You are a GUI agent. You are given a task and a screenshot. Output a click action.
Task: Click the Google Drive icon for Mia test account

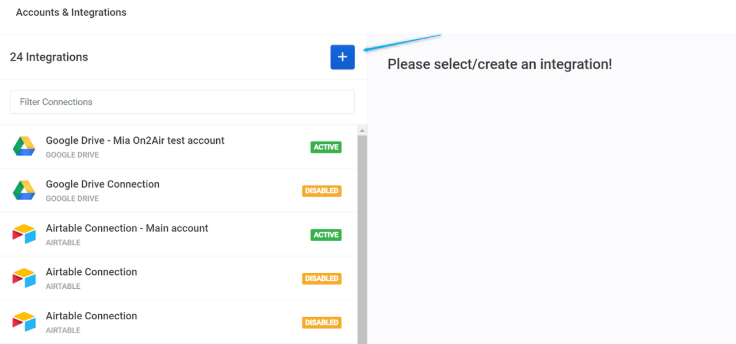pos(24,146)
